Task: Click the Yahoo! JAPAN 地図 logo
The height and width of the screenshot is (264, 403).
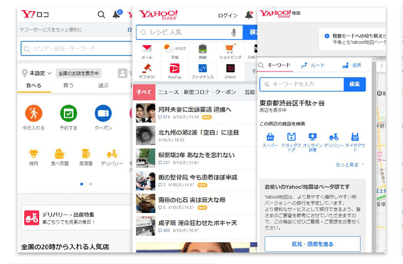Action: [x=280, y=14]
